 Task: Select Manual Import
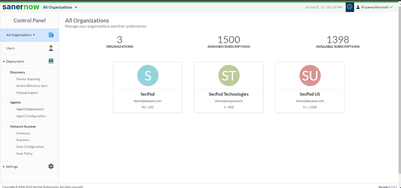[x=27, y=93]
